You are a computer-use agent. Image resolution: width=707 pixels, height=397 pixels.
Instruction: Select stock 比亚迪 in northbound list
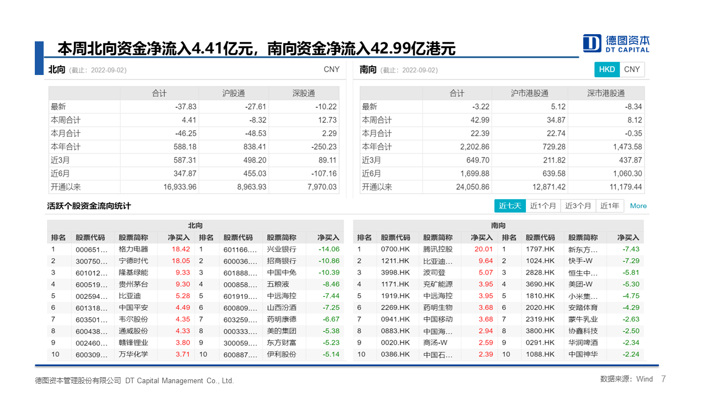(x=129, y=296)
